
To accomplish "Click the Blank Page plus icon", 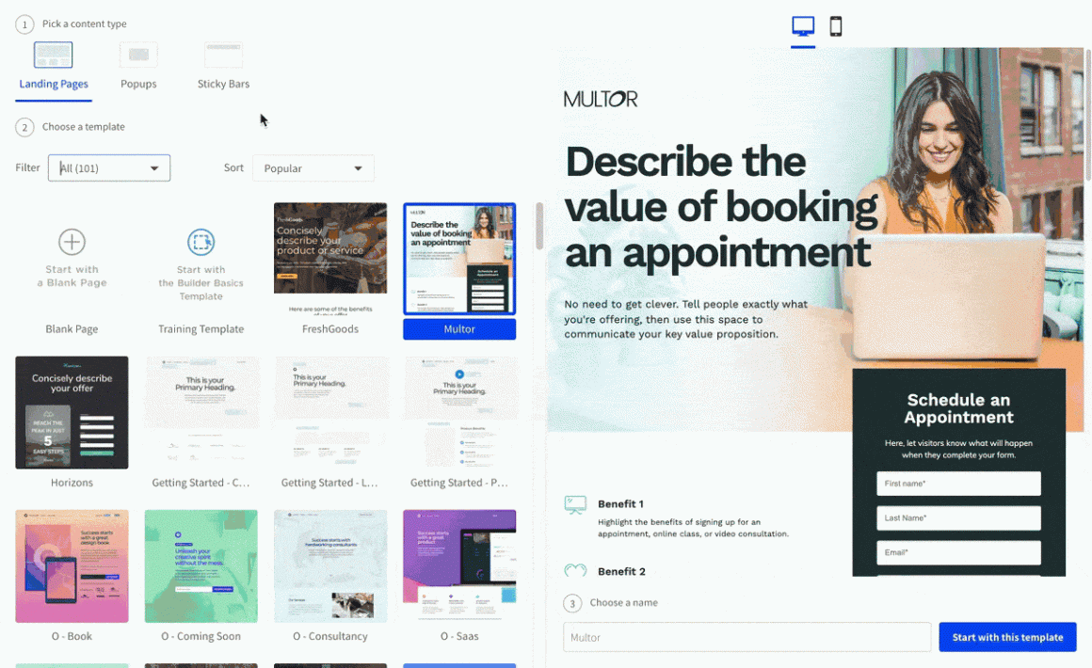I will coord(72,242).
